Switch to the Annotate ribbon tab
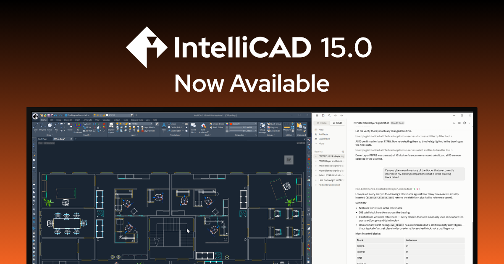This screenshot has width=504, height=264. click(x=88, y=120)
